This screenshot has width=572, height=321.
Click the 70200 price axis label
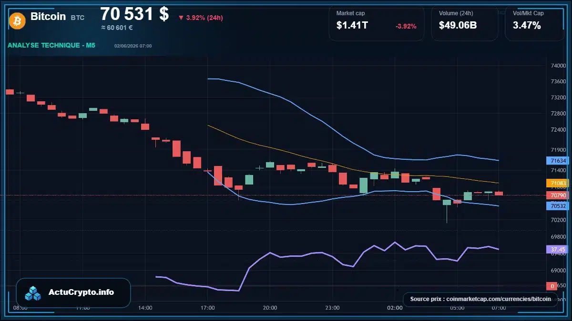pyautogui.click(x=558, y=220)
